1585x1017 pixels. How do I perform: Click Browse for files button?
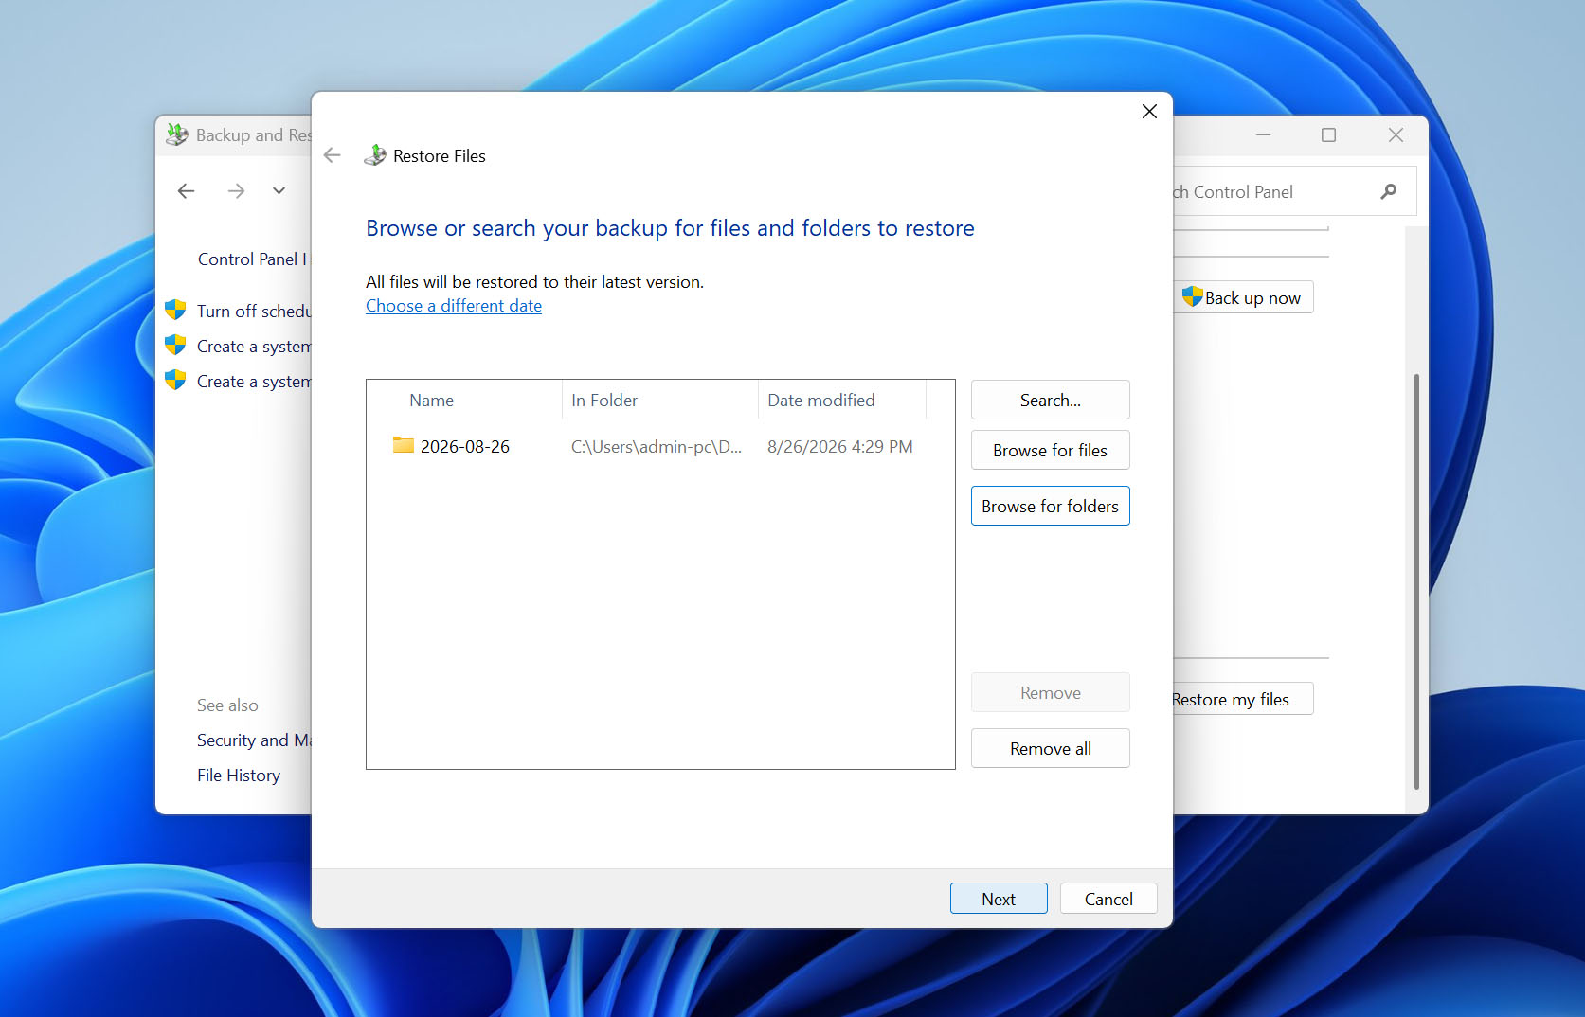(x=1050, y=450)
